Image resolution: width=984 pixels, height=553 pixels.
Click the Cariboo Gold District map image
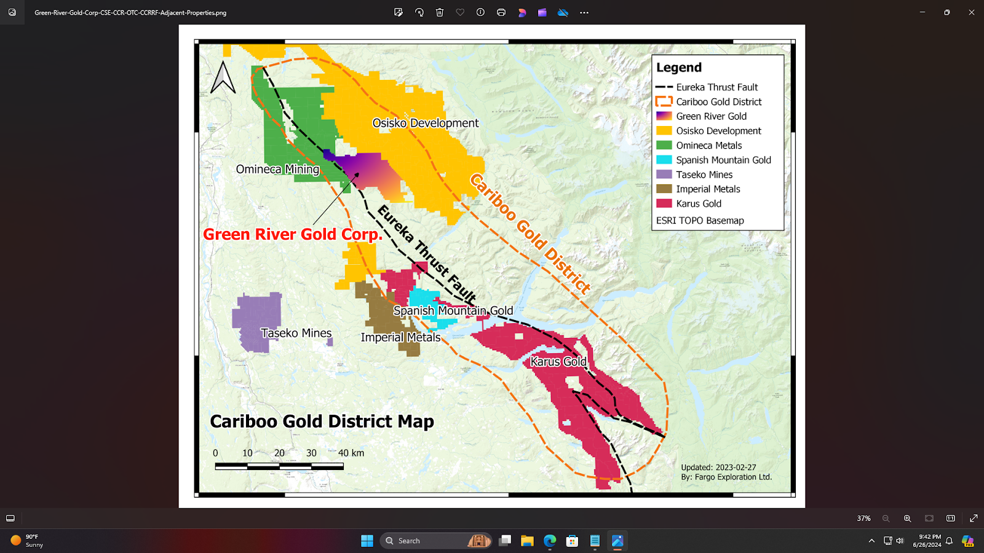click(492, 266)
